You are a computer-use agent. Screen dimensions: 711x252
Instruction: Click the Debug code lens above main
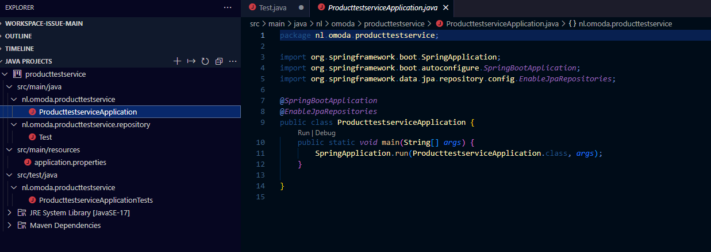click(x=325, y=132)
